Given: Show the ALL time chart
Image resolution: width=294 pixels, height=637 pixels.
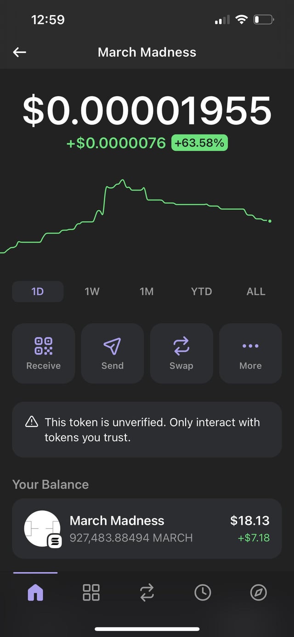Looking at the screenshot, I should [x=256, y=292].
